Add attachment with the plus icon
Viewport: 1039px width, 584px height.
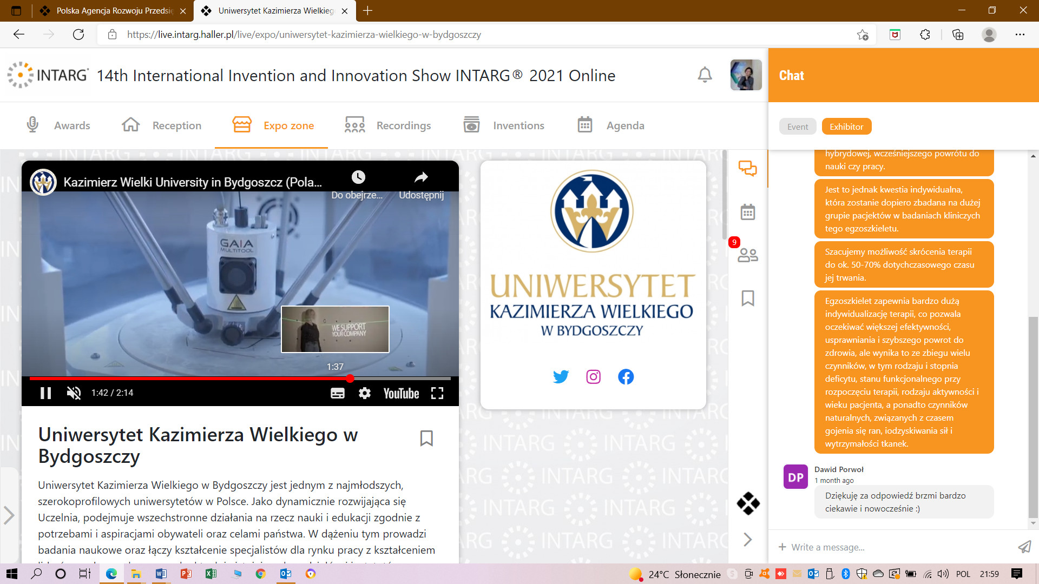point(782,547)
